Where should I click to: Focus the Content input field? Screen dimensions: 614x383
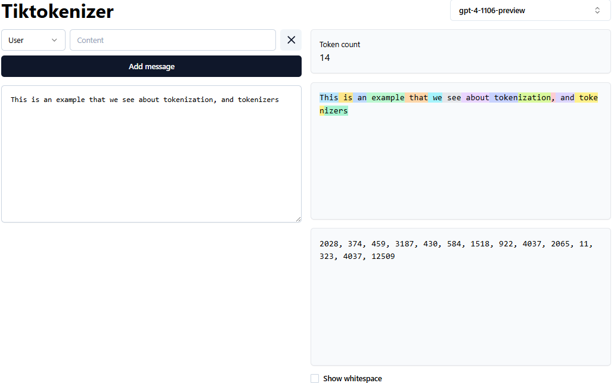pyautogui.click(x=173, y=40)
